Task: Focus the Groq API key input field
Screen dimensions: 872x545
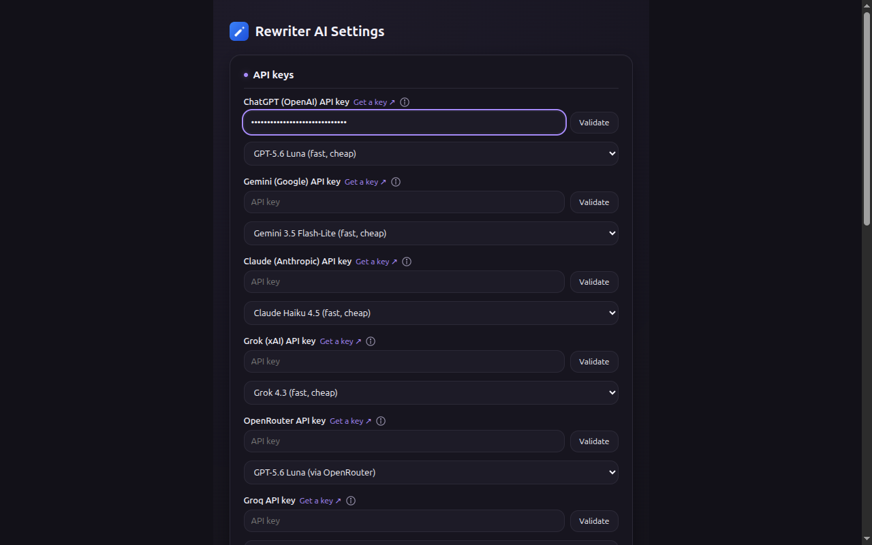Action: click(404, 521)
